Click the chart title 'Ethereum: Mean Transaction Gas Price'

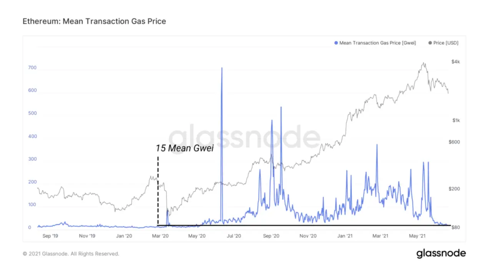(x=95, y=21)
